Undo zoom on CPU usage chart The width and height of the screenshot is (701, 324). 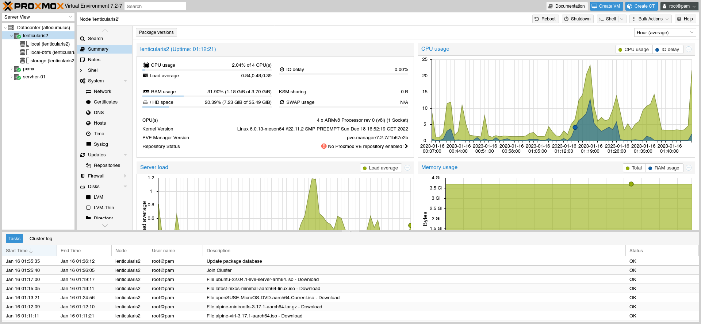689,50
